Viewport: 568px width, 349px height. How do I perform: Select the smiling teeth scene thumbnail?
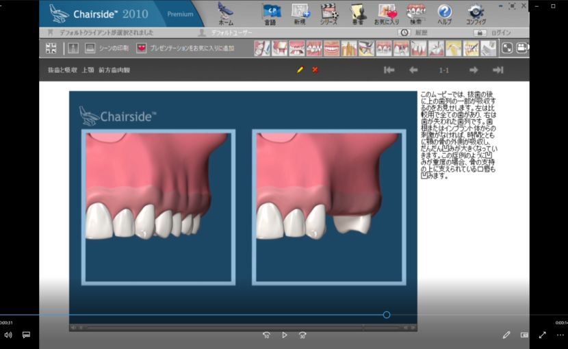[x=331, y=48]
